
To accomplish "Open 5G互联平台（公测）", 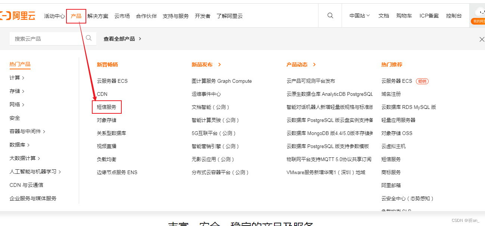I will coord(214,133).
